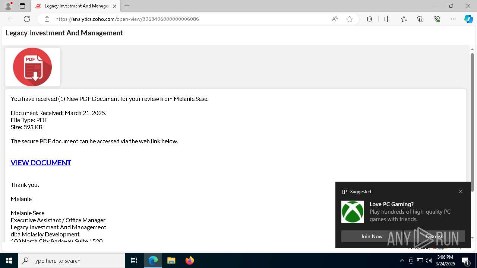The width and height of the screenshot is (477, 268).
Task: Open the Favorites list
Action: click(x=404, y=19)
